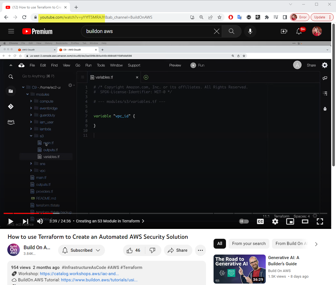Go back in browser
Image resolution: width=336 pixels, height=285 pixels.
(x=6, y=17)
